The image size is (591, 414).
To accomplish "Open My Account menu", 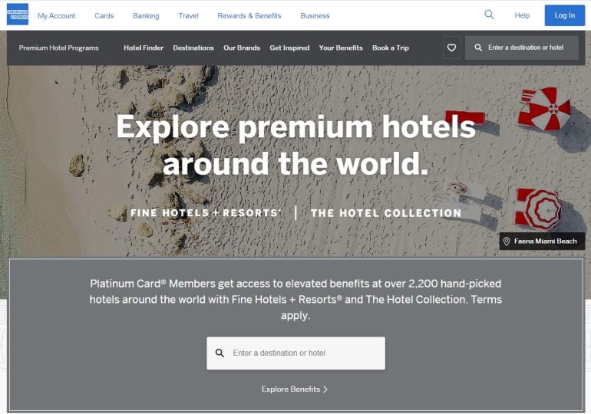I will tap(57, 16).
